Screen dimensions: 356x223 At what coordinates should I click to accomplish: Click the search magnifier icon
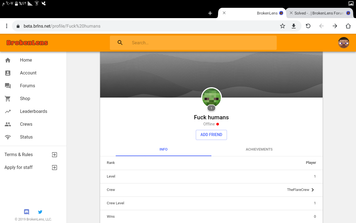[x=120, y=43]
